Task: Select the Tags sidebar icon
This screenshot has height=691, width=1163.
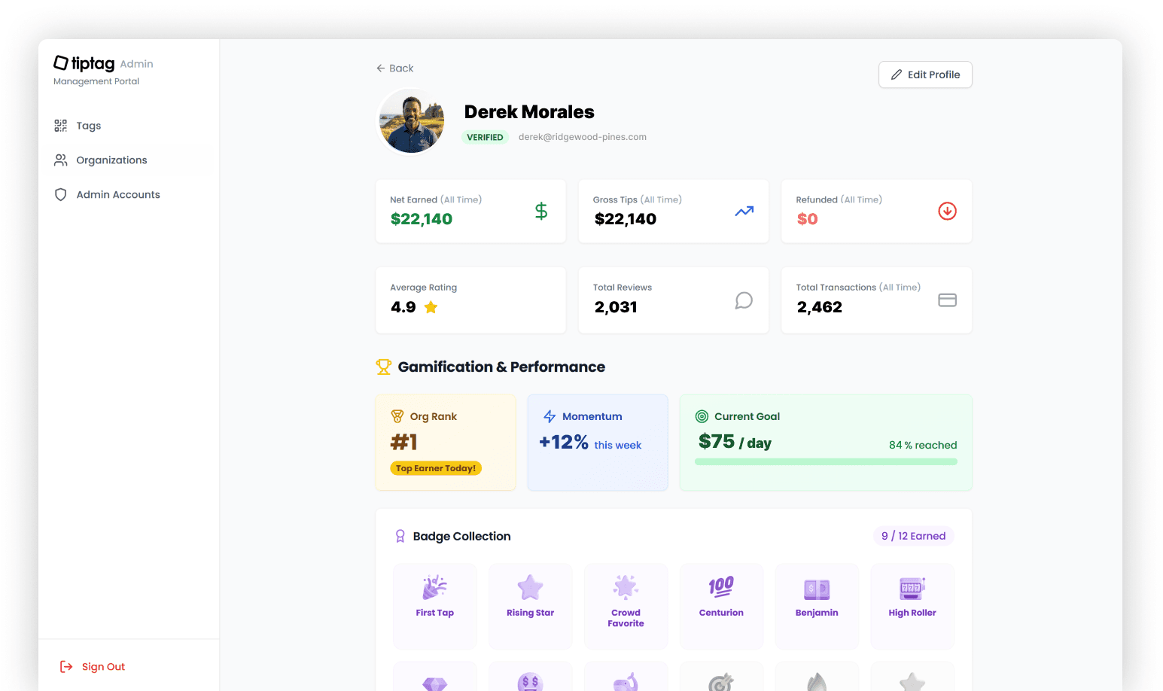Action: (x=60, y=125)
